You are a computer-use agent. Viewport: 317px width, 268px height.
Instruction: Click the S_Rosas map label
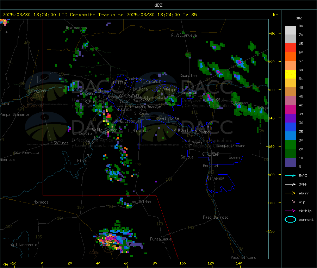(x=142, y=113)
